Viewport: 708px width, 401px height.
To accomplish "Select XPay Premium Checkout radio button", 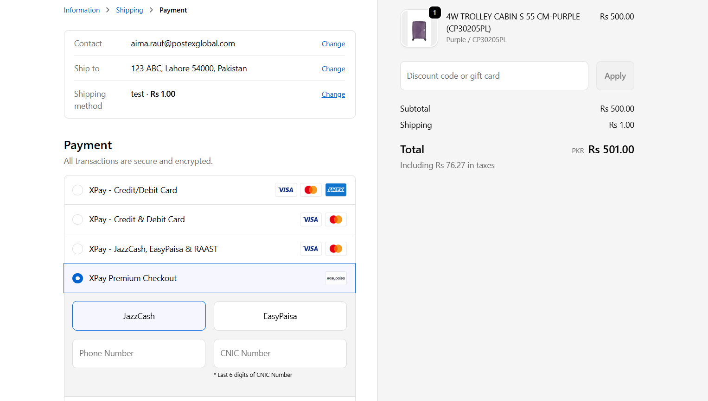I will [78, 278].
